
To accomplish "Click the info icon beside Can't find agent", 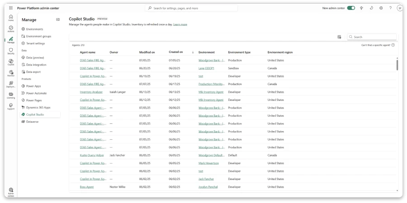I will pyautogui.click(x=393, y=45).
